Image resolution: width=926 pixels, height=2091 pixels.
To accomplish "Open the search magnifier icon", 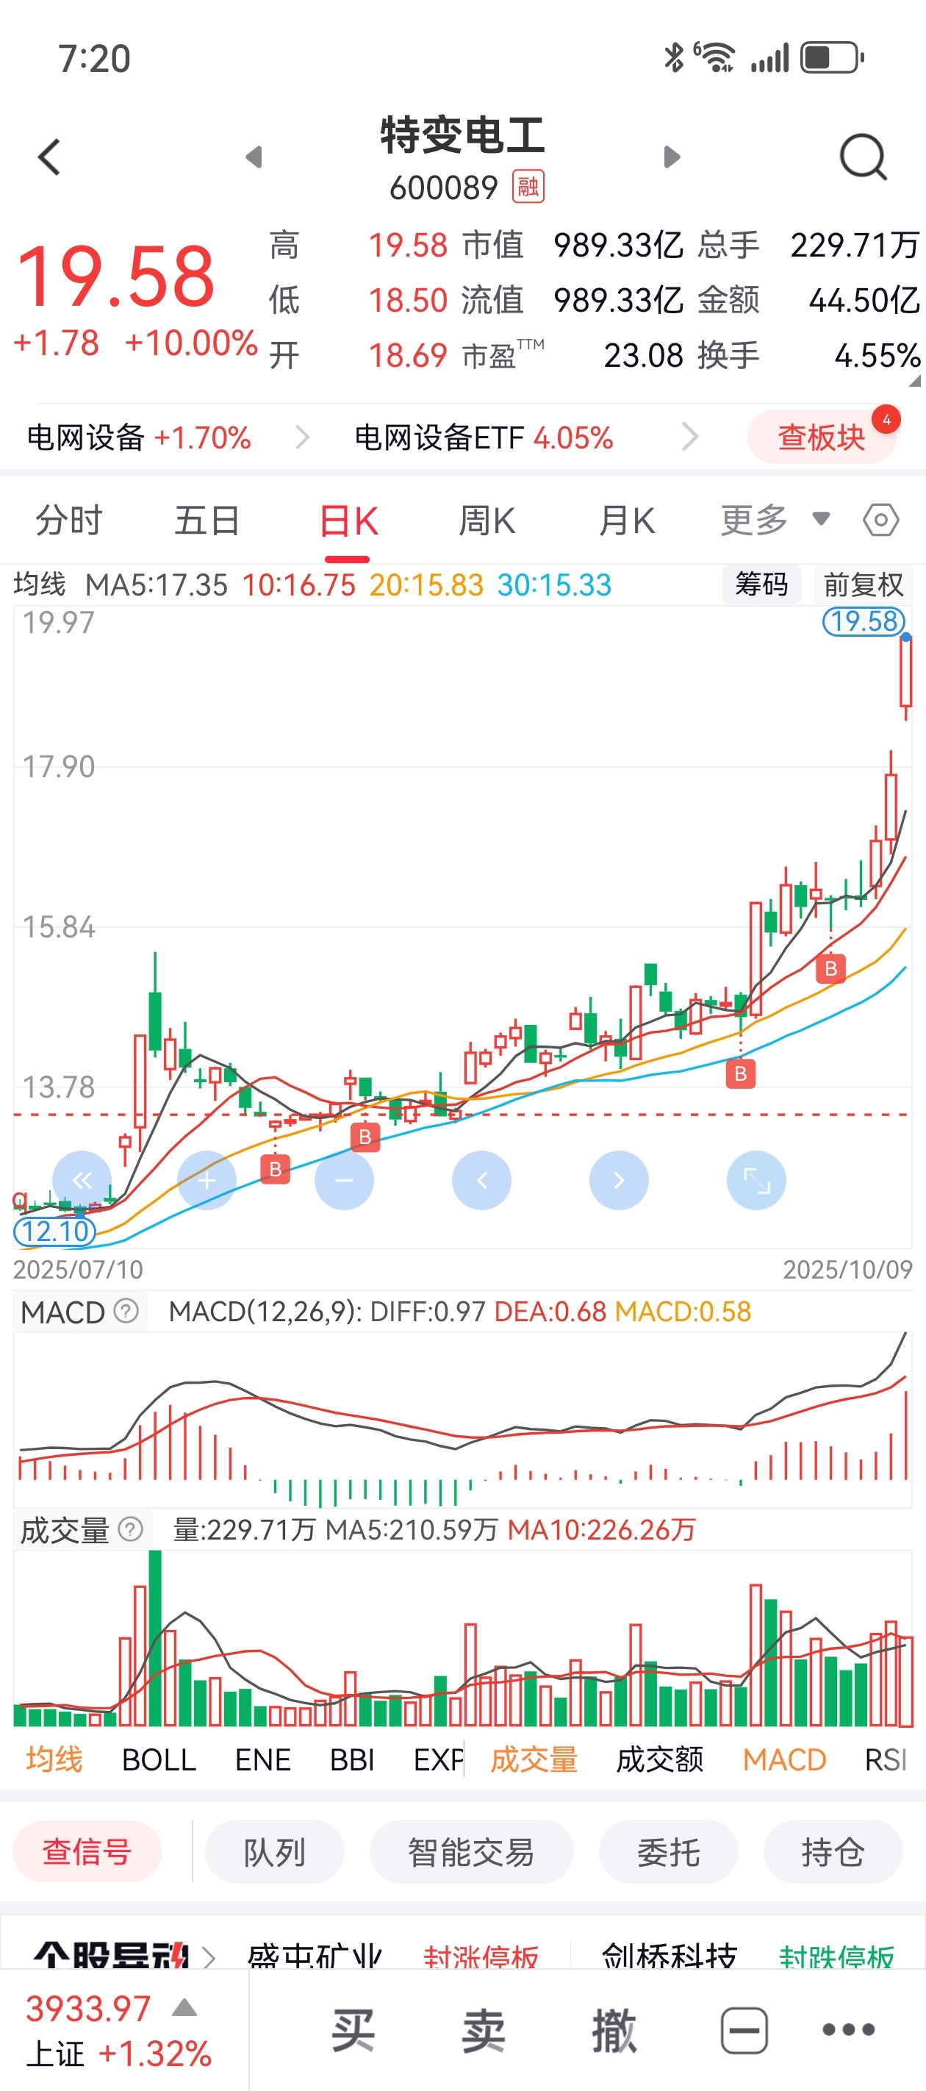I will (x=863, y=157).
